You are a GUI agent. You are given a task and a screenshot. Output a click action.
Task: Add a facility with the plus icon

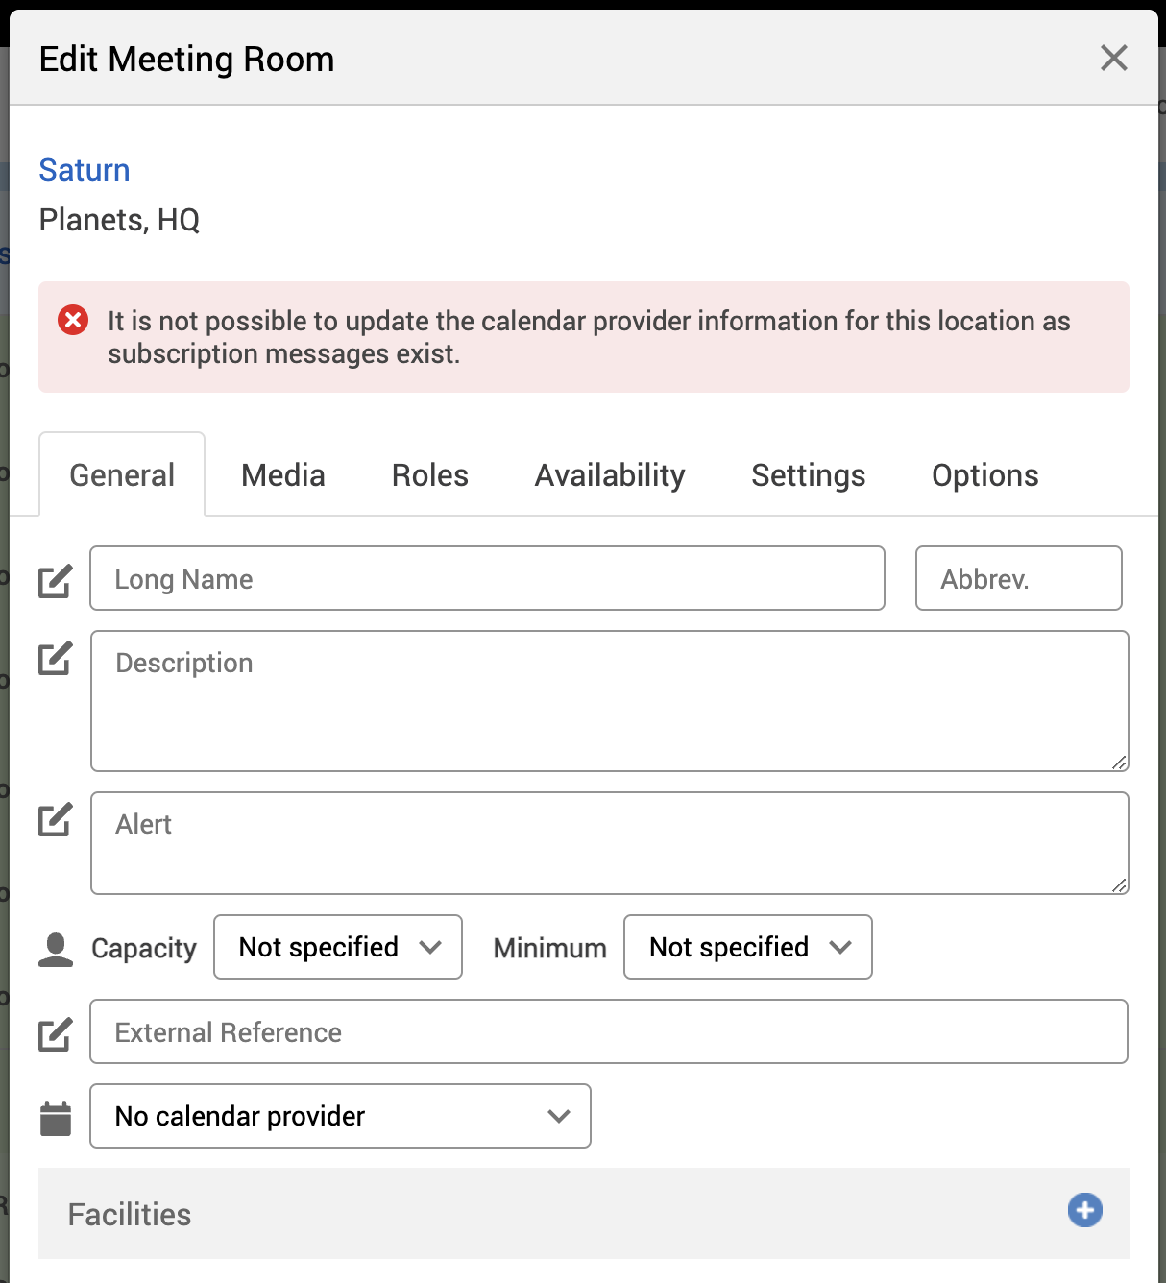(x=1084, y=1210)
